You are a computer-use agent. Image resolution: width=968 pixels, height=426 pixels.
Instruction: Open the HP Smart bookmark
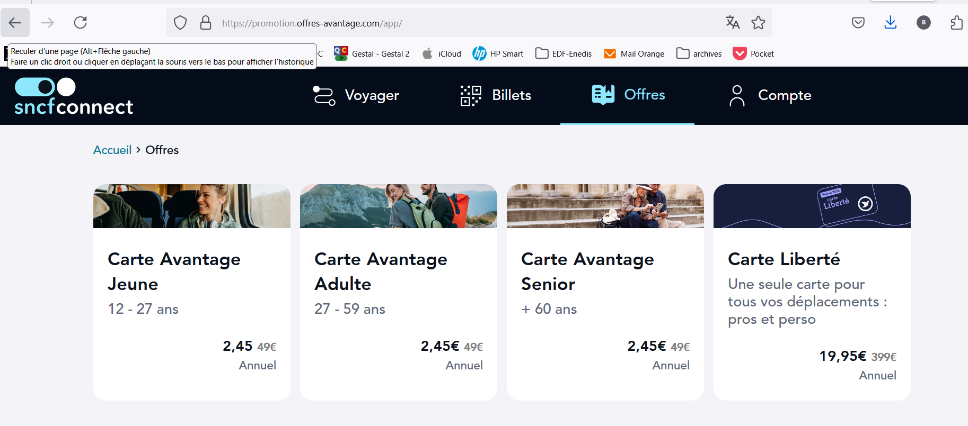[x=498, y=53]
